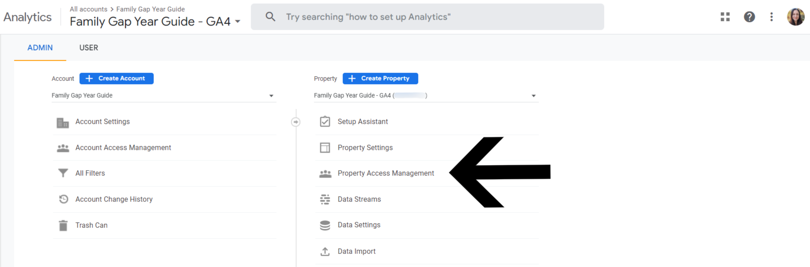Open the property switcher arrow in header
This screenshot has height=267, width=810.
tap(238, 22)
